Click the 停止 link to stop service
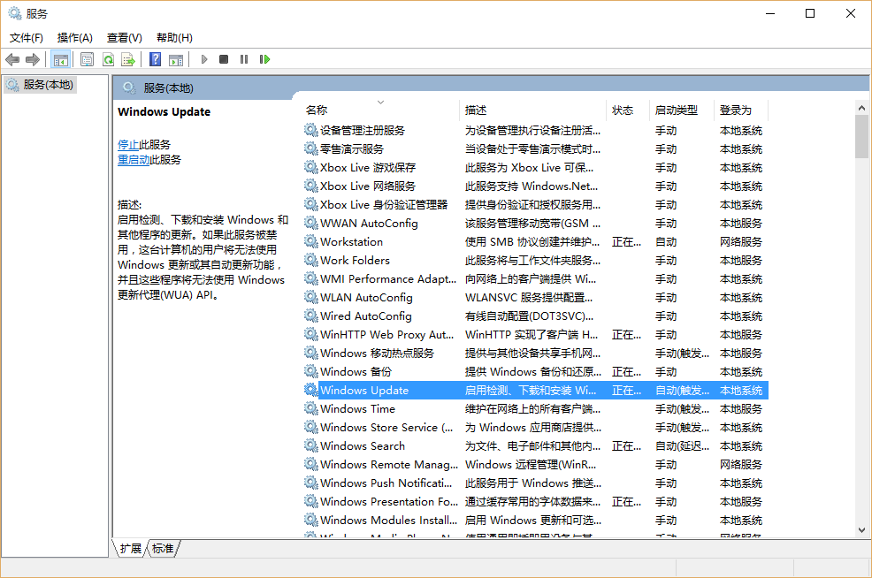Image resolution: width=872 pixels, height=578 pixels. (x=128, y=145)
